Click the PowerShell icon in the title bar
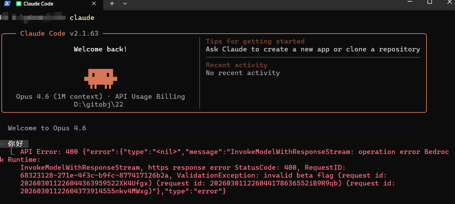 coord(7,3)
